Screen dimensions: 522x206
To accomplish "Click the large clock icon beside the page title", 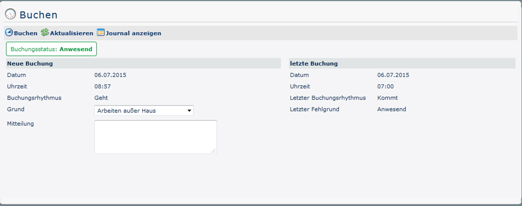I will (10, 14).
